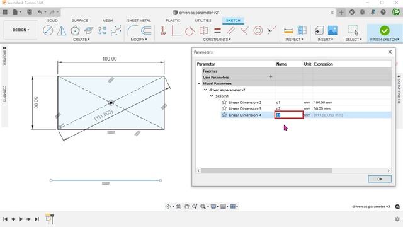This screenshot has width=403, height=227.
Task: Select the Sketch1 timeline feature marker
Action: pyautogui.click(x=48, y=219)
